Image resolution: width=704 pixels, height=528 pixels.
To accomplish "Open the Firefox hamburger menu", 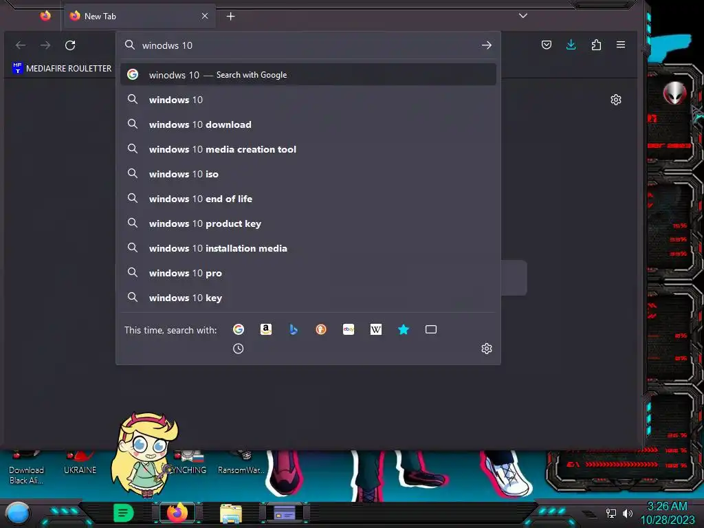I will click(621, 45).
